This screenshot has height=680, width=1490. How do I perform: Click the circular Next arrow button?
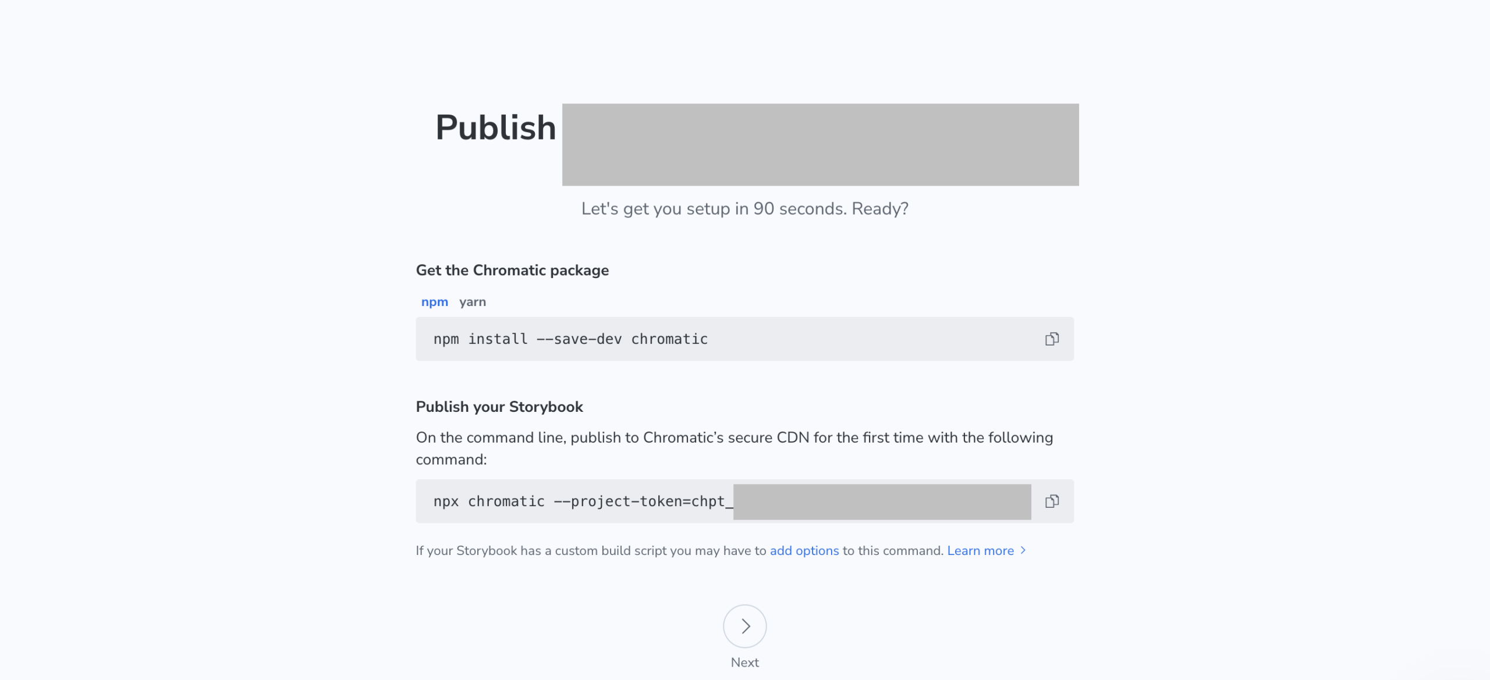(744, 626)
